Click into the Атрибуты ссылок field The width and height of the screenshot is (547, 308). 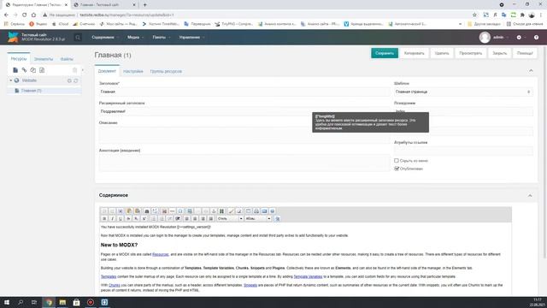[463, 151]
